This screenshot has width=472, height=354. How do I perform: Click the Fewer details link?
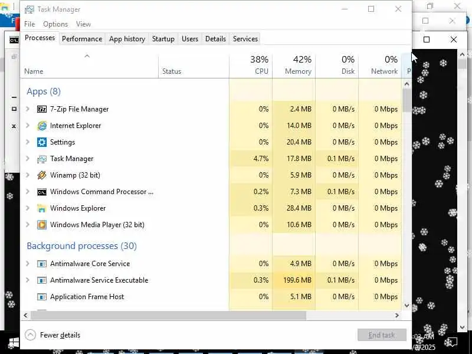point(60,335)
